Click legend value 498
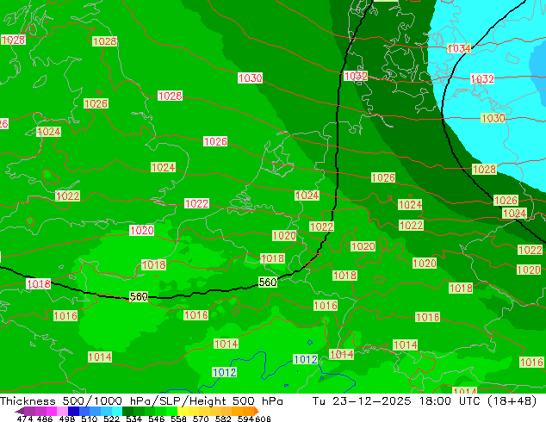 pyautogui.click(x=67, y=419)
